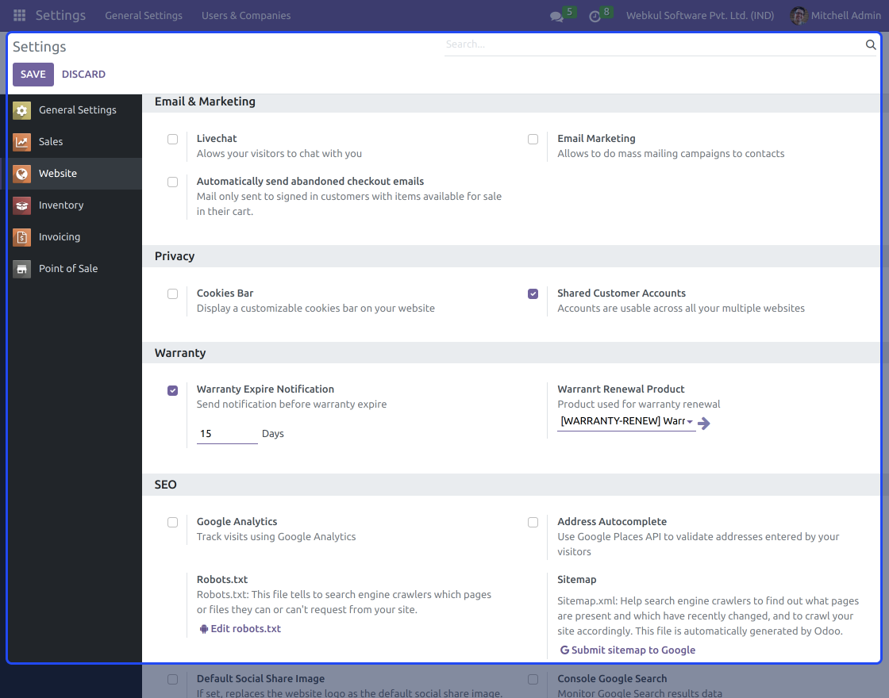Click the settings Search field
The width and height of the screenshot is (889, 698).
click(x=655, y=44)
